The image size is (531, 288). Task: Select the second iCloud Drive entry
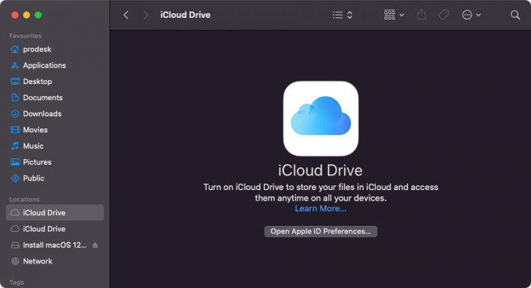pyautogui.click(x=44, y=229)
